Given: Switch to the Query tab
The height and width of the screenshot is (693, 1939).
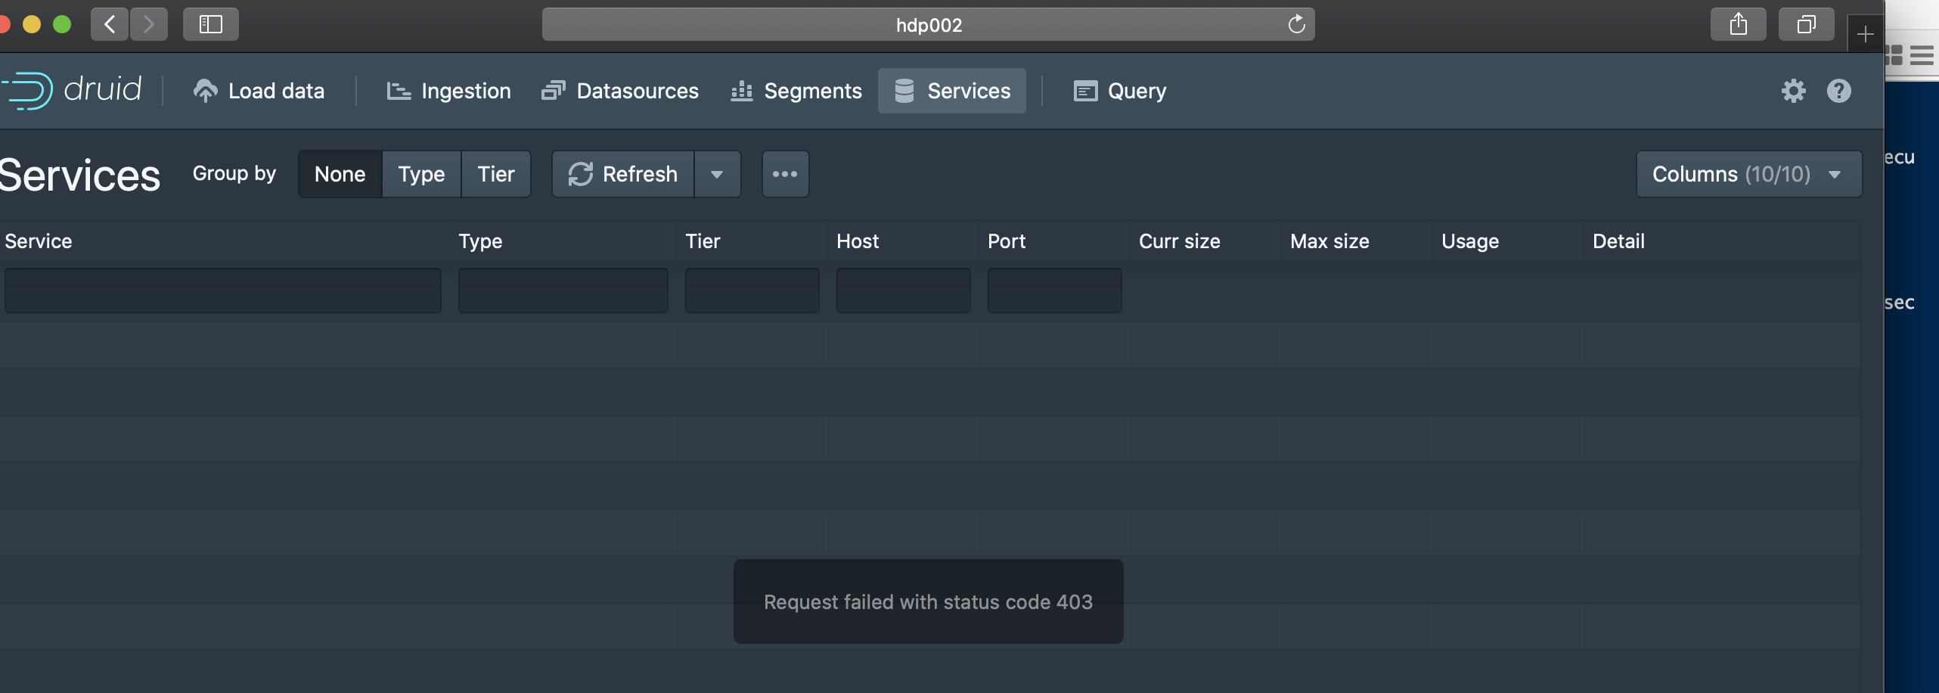Looking at the screenshot, I should pyautogui.click(x=1119, y=91).
